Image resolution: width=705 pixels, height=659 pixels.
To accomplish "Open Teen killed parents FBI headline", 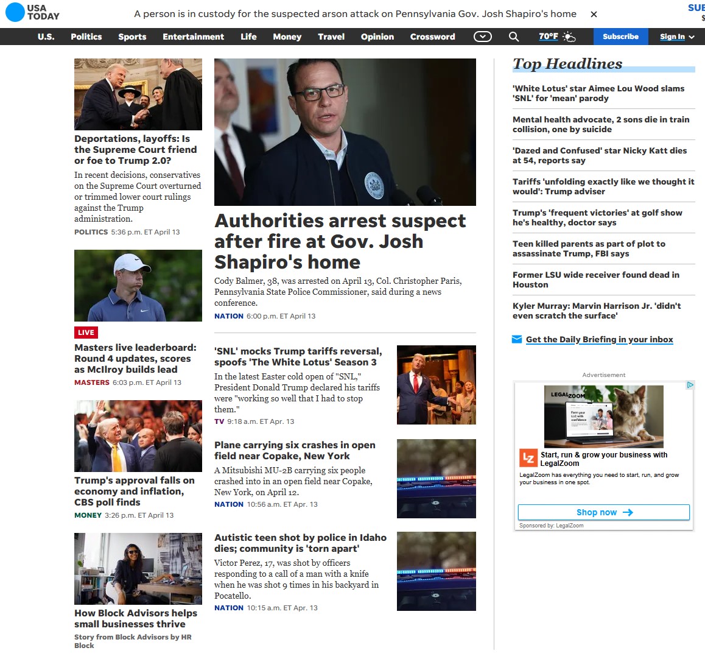I will tap(589, 248).
